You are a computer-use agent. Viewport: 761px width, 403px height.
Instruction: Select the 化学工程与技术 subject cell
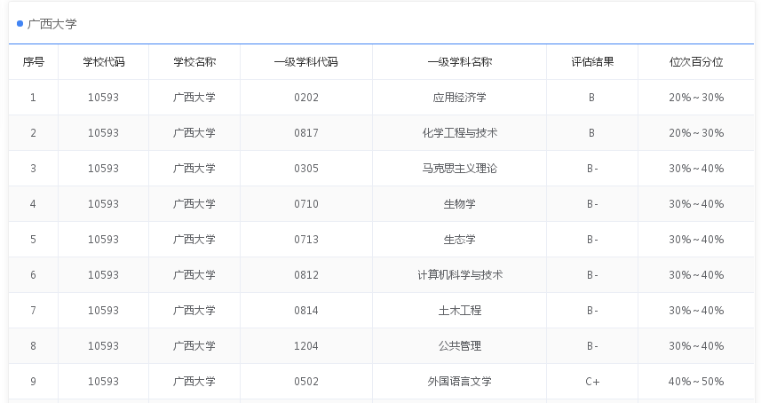459,133
